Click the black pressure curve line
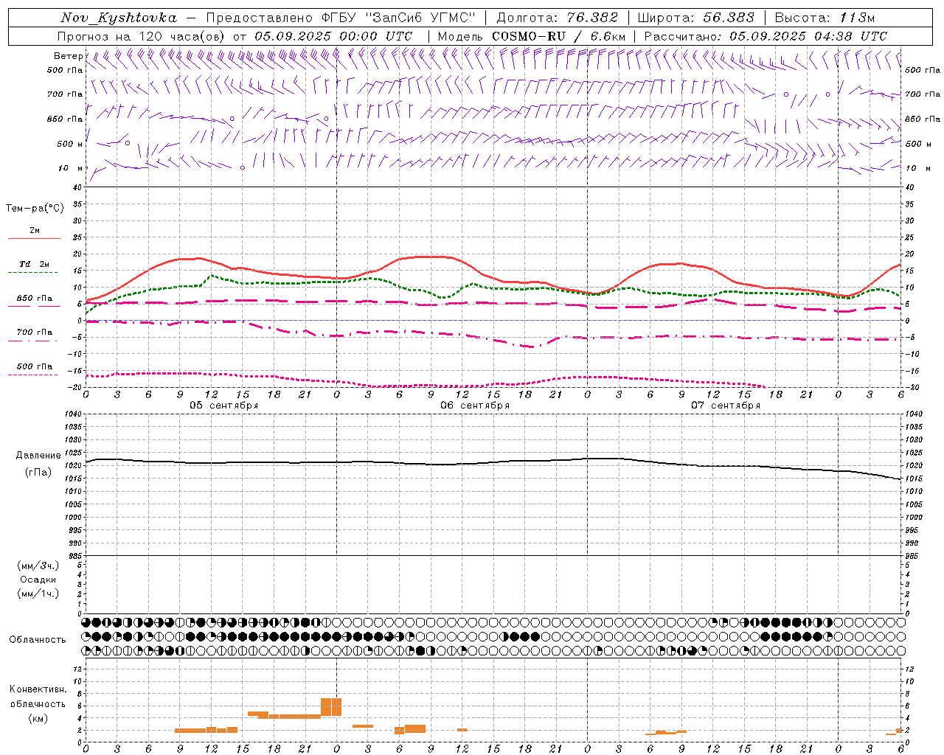Viewport: 944px width, 755px height. coord(494,464)
